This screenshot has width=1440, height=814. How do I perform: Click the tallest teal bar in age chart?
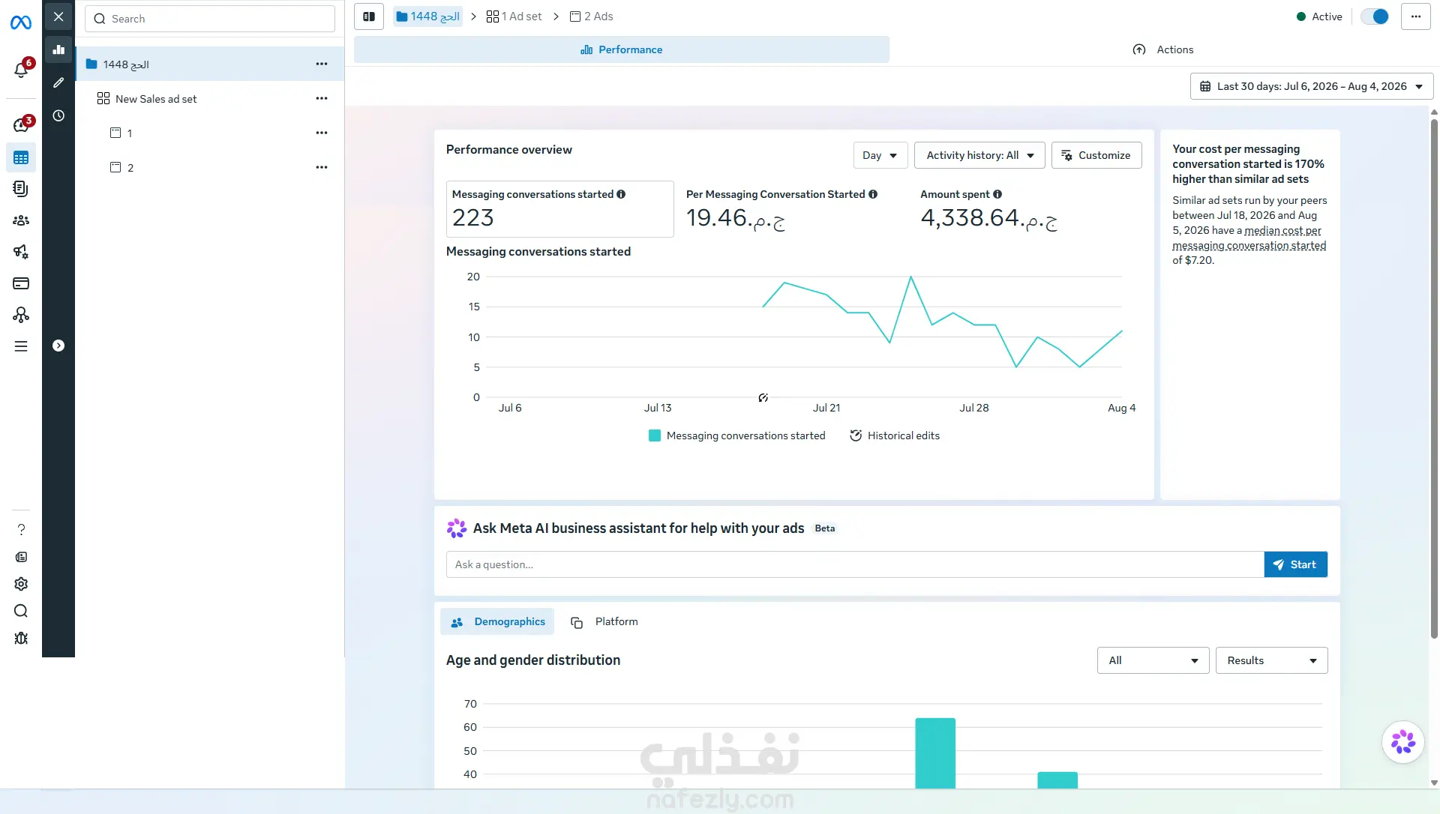pos(935,753)
